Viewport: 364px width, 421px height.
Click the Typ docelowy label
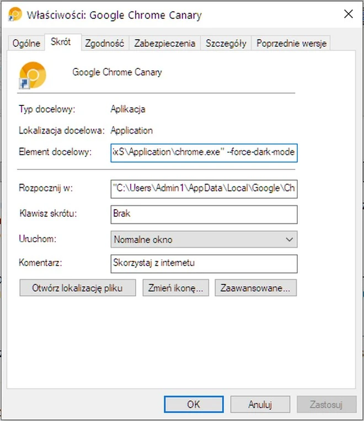47,109
